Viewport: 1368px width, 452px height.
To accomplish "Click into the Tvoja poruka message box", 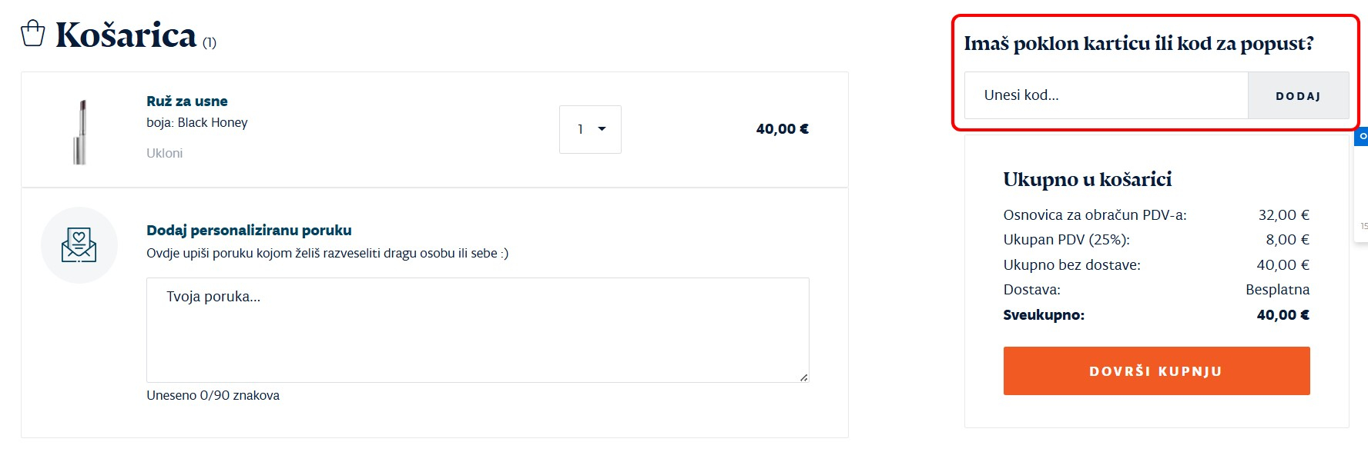I will pyautogui.click(x=478, y=329).
